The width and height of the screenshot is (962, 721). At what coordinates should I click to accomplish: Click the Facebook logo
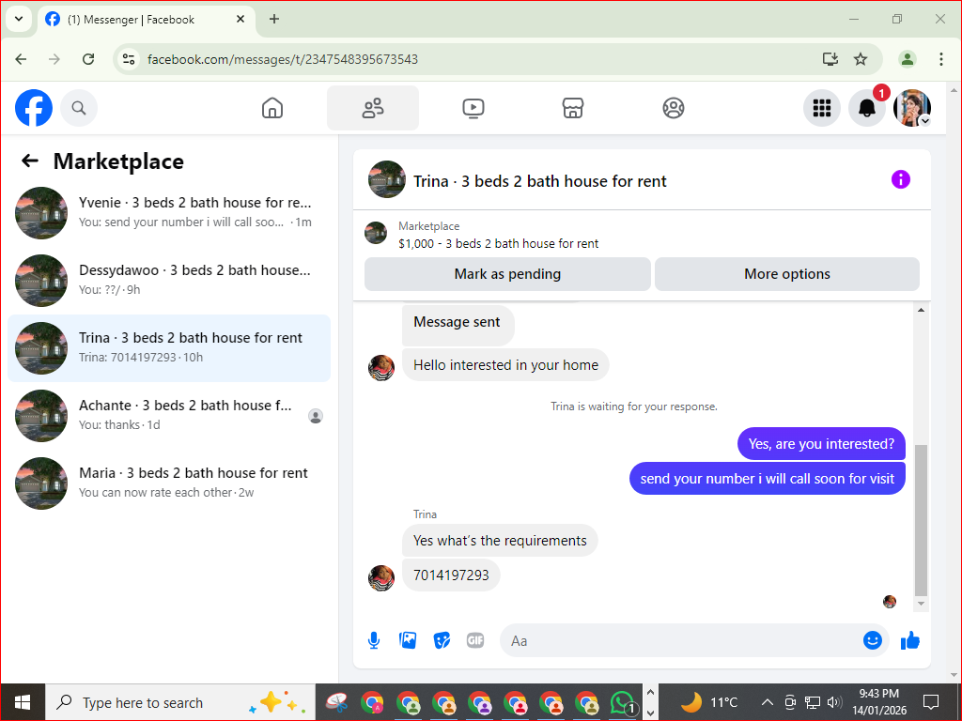click(34, 108)
